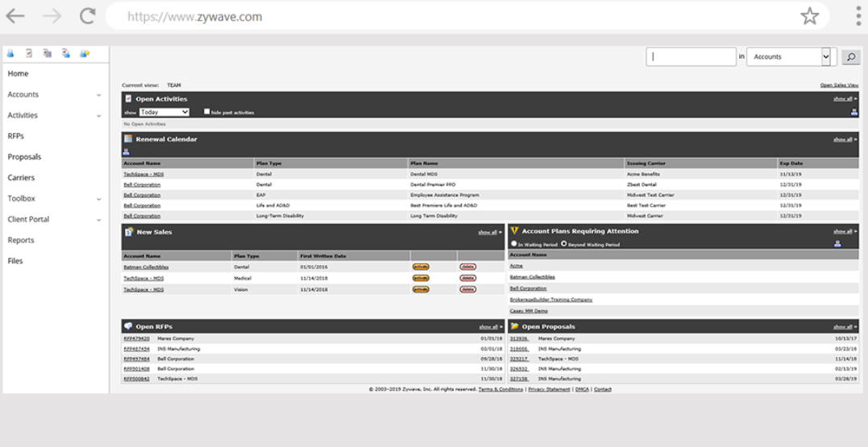Click the Open Activities header checklist icon

coord(128,98)
